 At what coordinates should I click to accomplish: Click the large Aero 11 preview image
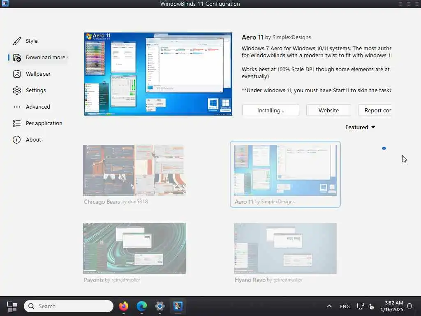pyautogui.click(x=158, y=74)
